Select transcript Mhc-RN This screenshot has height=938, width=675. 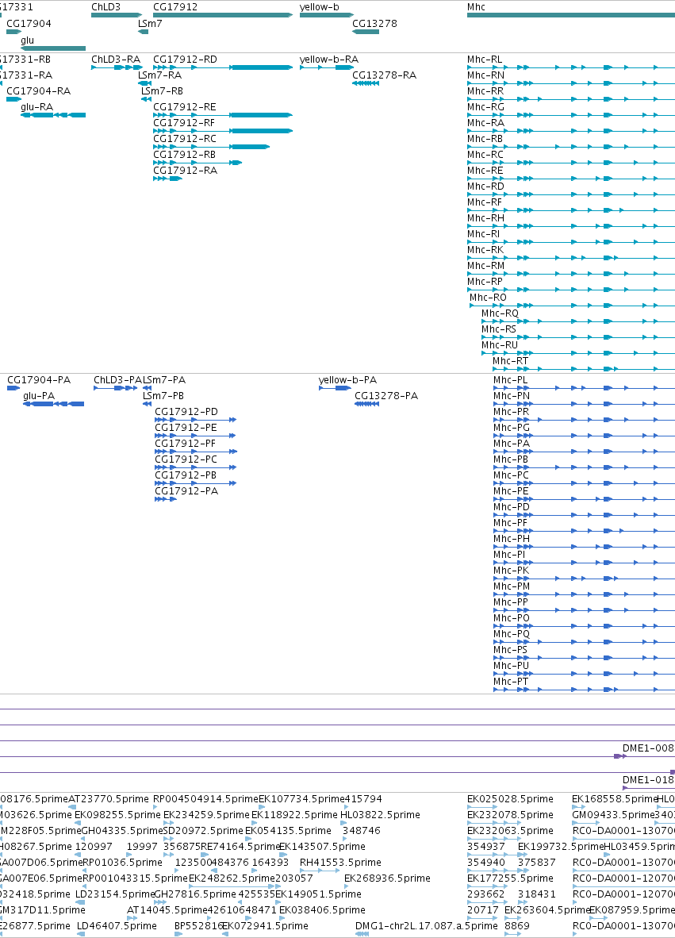pyautogui.click(x=485, y=75)
